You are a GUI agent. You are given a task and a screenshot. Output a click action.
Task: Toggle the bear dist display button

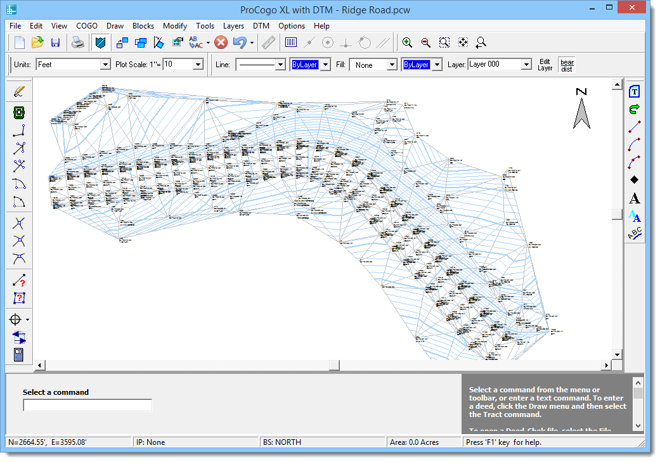[x=567, y=65]
